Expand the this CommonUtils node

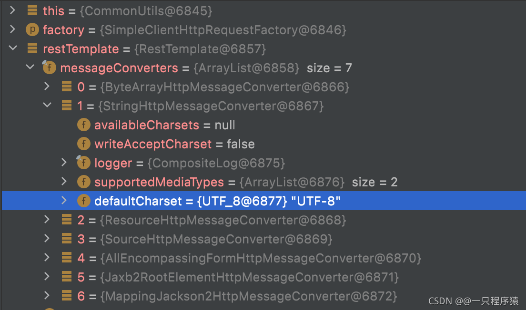(x=11, y=10)
